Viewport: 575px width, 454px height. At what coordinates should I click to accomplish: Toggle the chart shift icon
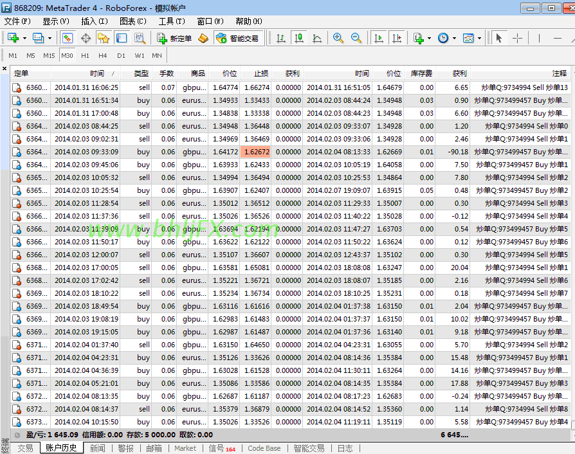click(x=397, y=38)
